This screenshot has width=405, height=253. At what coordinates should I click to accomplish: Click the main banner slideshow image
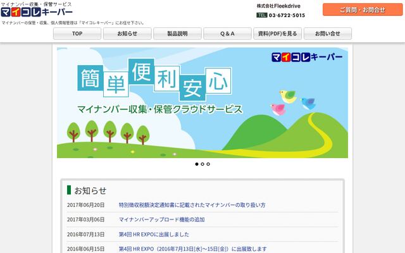(202, 102)
